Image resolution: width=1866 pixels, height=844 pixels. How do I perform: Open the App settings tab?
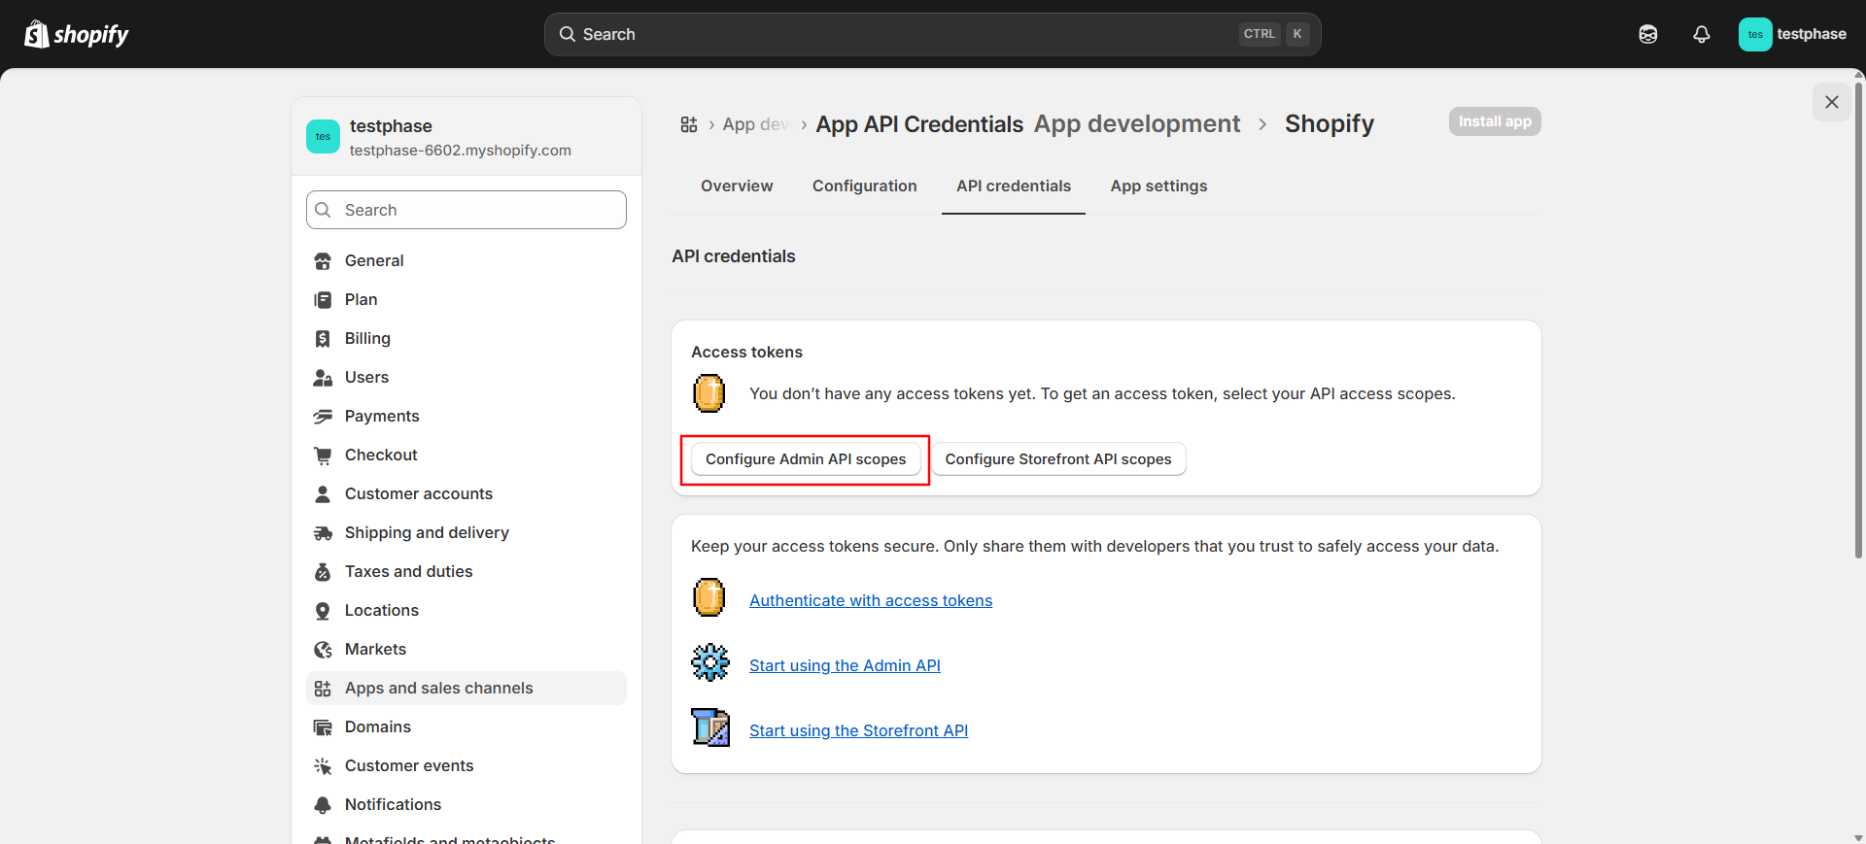(x=1158, y=186)
